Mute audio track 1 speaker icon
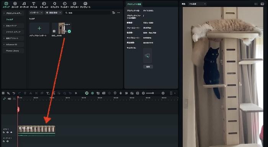The image size is (268, 147). click(x=8, y=141)
